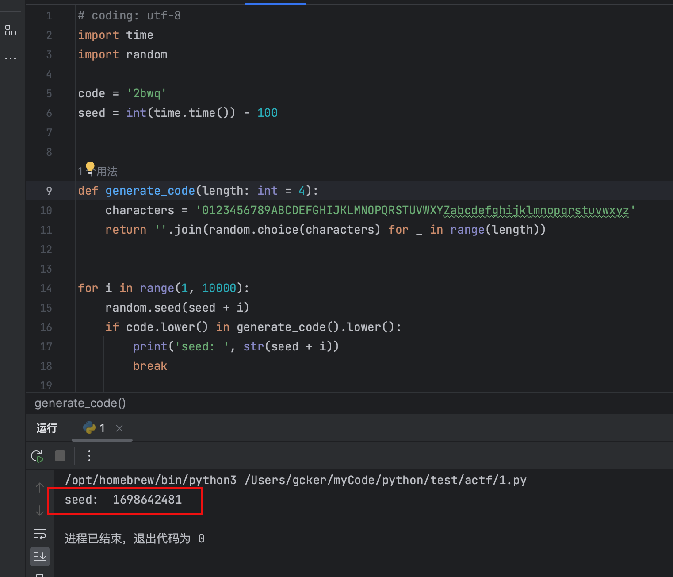Close the run tab named 1
Screen dimensions: 673x577
119,428
